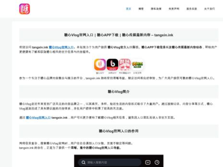Open the 首页 nav item
This screenshot has width=223, height=167.
click(129, 9)
